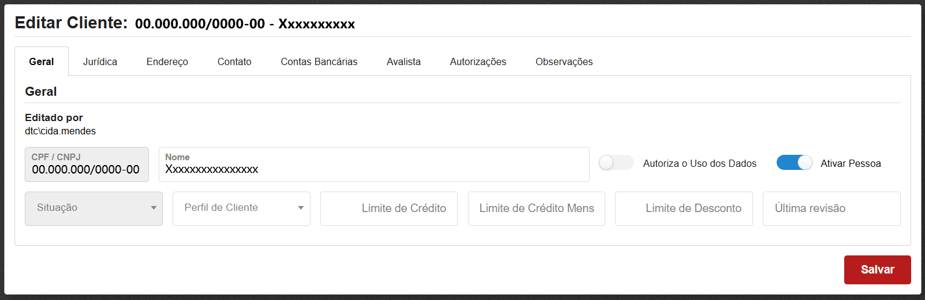Select the Geral tab

pyautogui.click(x=42, y=61)
